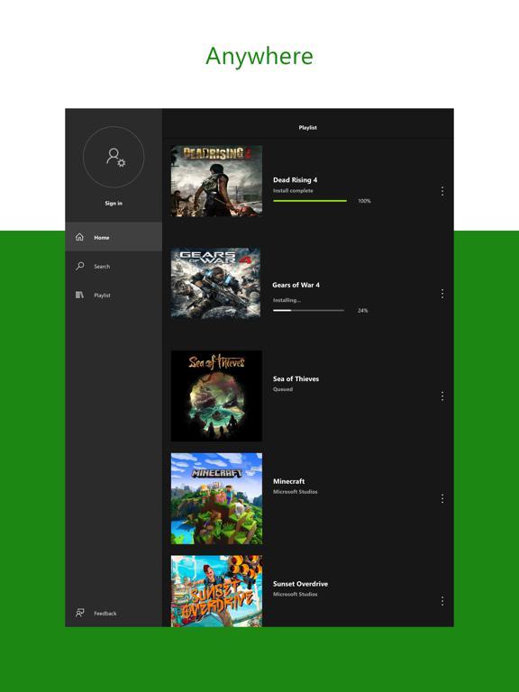
Task: Click the Queued status under Sea of Thieves
Action: click(282, 389)
